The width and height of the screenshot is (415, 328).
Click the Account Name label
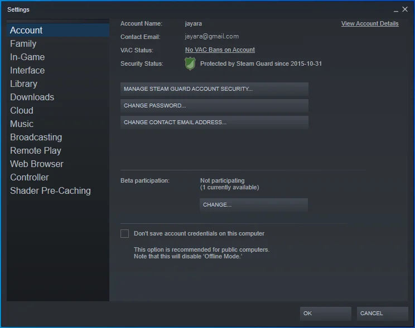141,23
